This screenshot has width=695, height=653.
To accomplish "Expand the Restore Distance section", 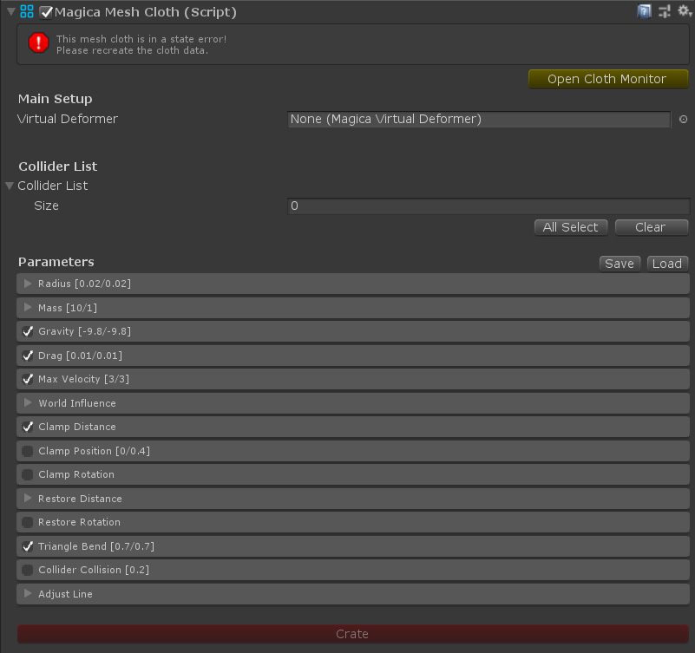I will point(28,499).
